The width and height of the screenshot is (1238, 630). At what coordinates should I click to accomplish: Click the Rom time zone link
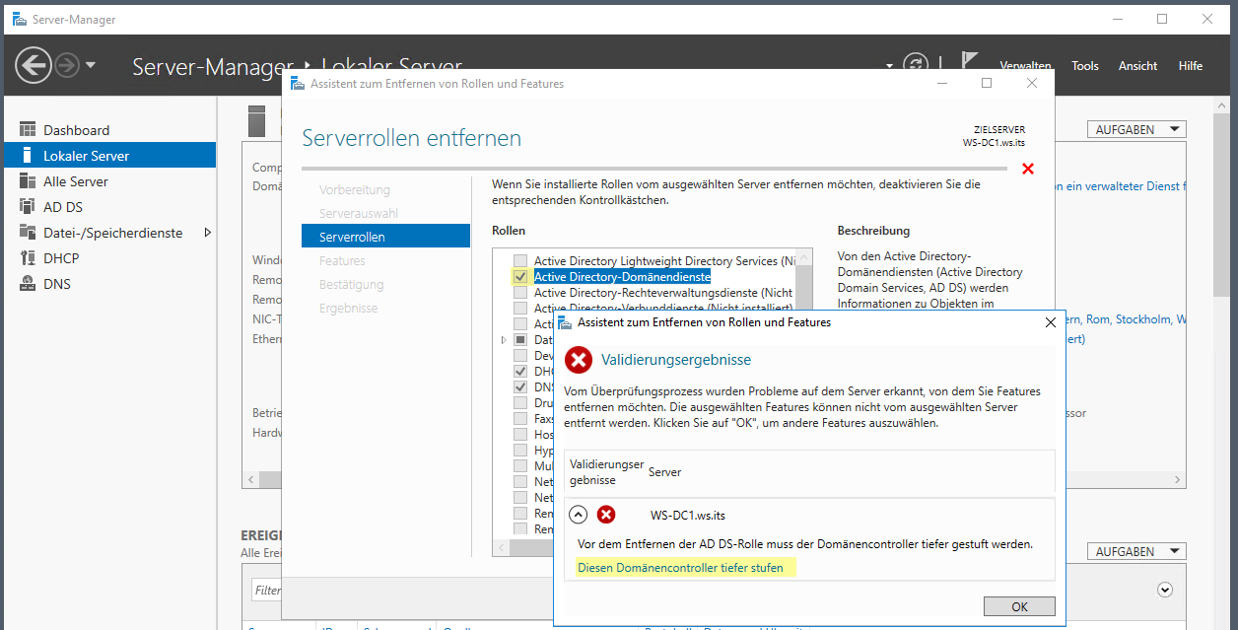(x=1099, y=319)
